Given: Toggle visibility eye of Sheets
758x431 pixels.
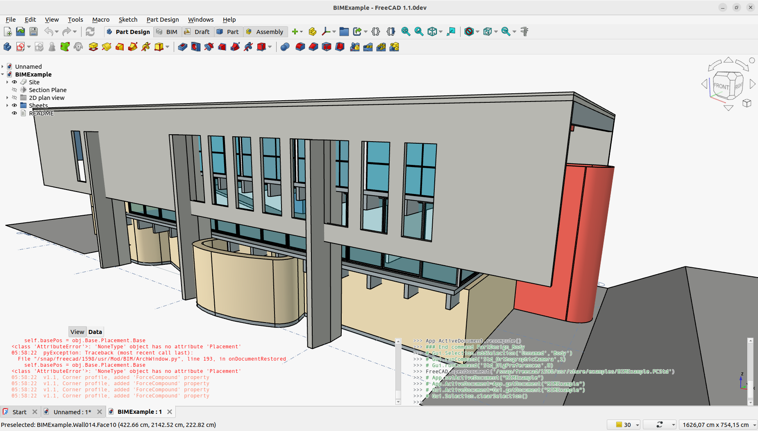Looking at the screenshot, I should (x=14, y=106).
